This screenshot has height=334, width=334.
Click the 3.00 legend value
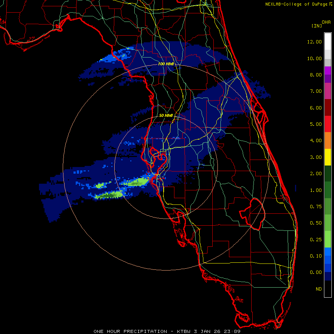pyautogui.click(x=316, y=157)
